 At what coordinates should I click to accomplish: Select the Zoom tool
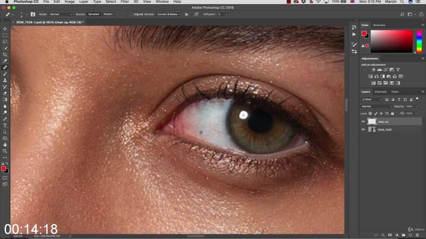point(5,151)
